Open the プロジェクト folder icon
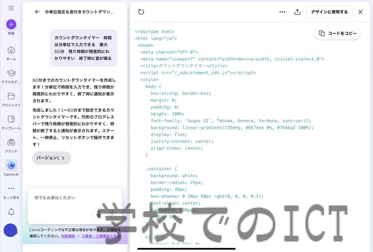 click(x=11, y=96)
